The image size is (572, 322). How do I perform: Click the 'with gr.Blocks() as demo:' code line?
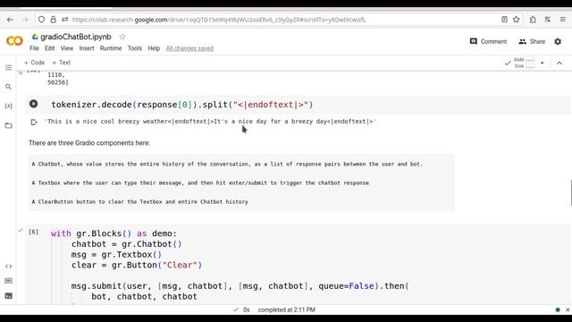coord(114,233)
